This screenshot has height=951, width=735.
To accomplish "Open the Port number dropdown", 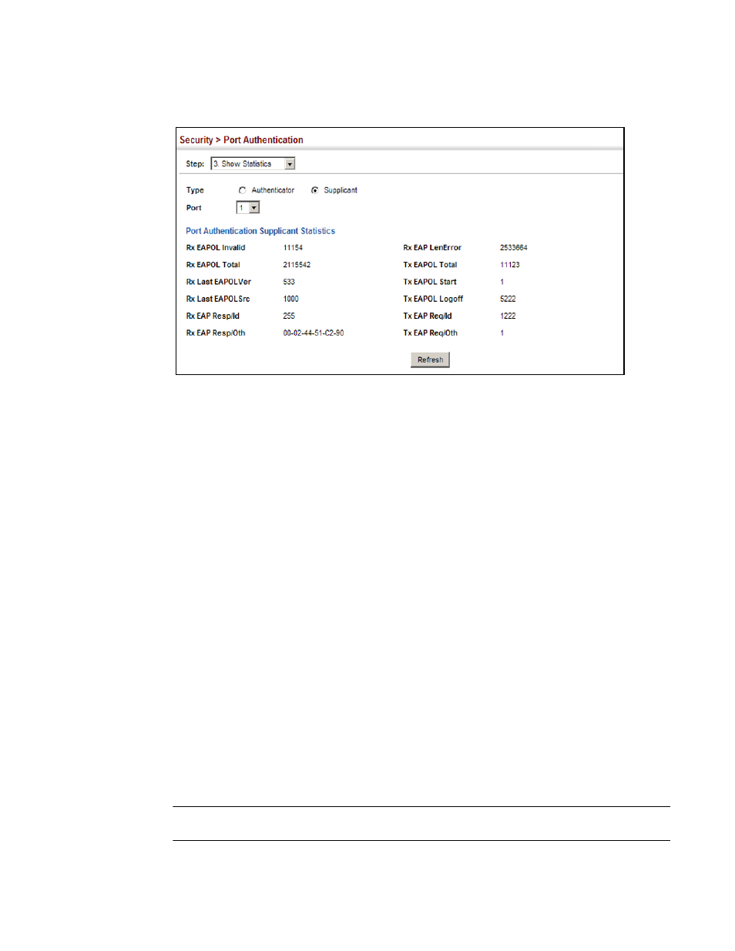I will click(248, 208).
